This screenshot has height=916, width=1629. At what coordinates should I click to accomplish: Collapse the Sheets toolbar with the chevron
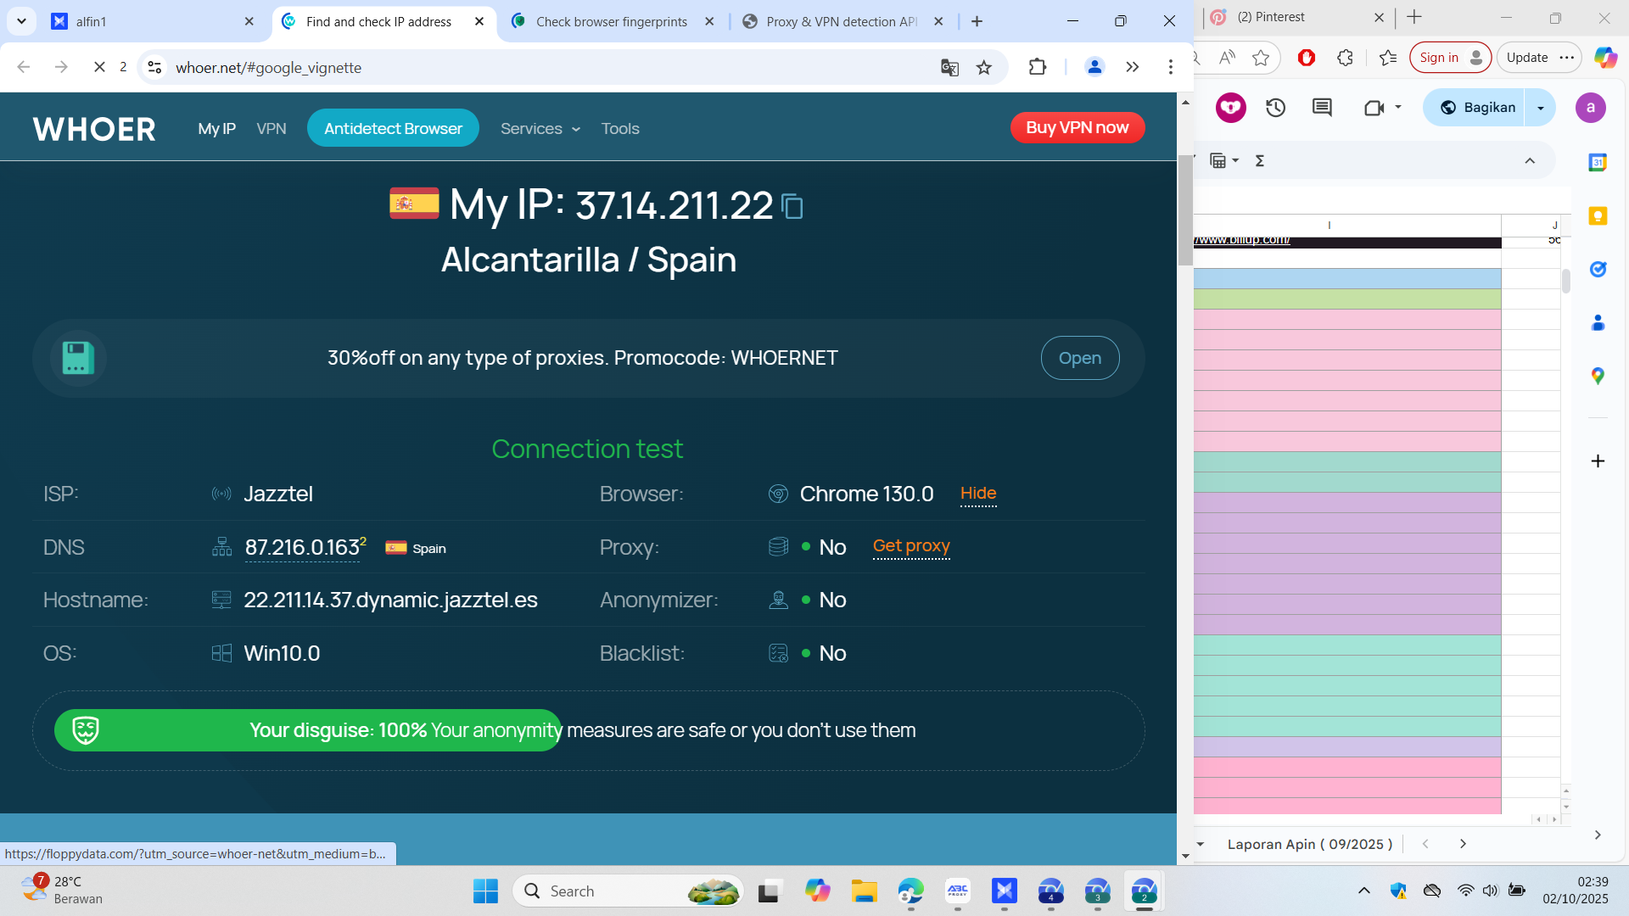point(1530,161)
